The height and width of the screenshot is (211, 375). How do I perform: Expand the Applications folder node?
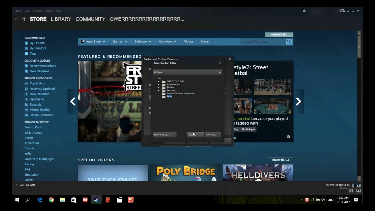pos(158,84)
